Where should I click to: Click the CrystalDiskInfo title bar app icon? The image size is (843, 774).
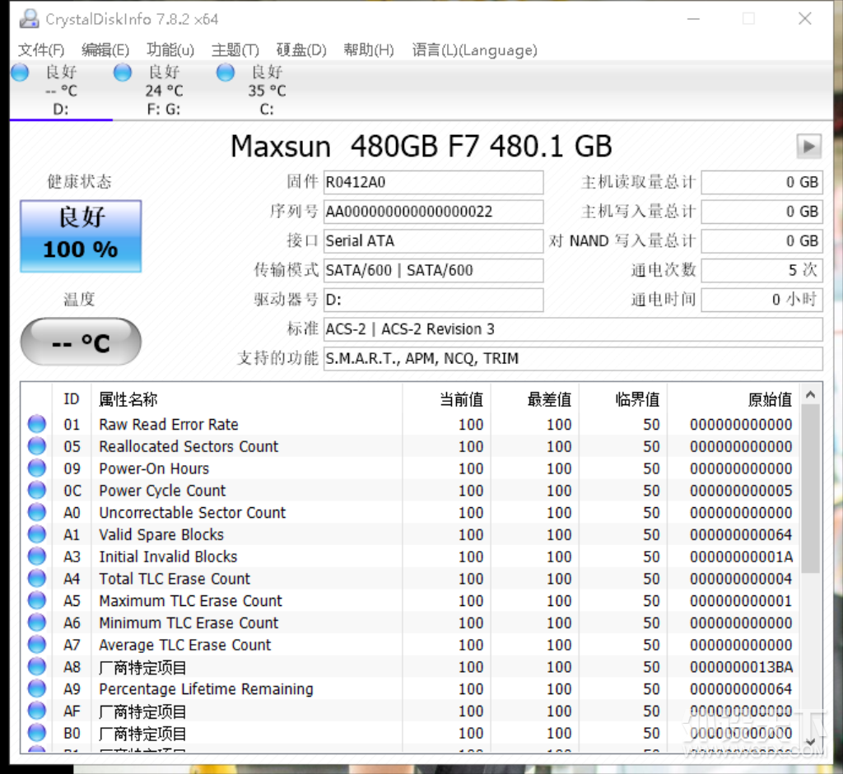pyautogui.click(x=29, y=19)
